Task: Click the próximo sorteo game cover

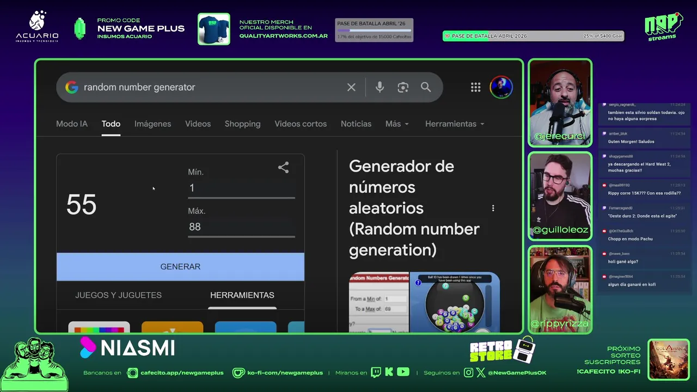Action: pyautogui.click(x=669, y=360)
